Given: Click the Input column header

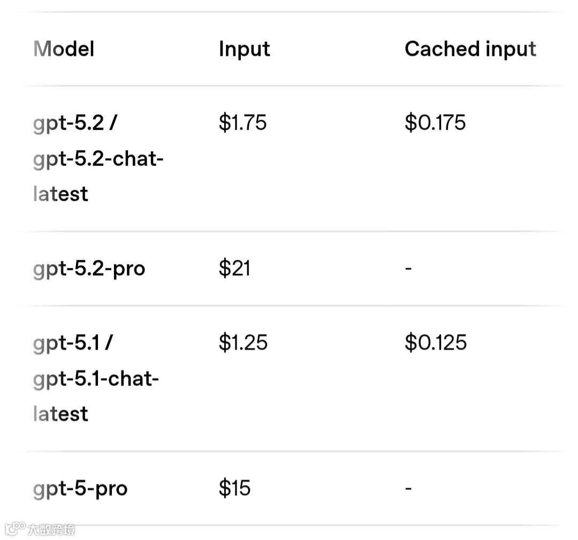Looking at the screenshot, I should pos(244,49).
